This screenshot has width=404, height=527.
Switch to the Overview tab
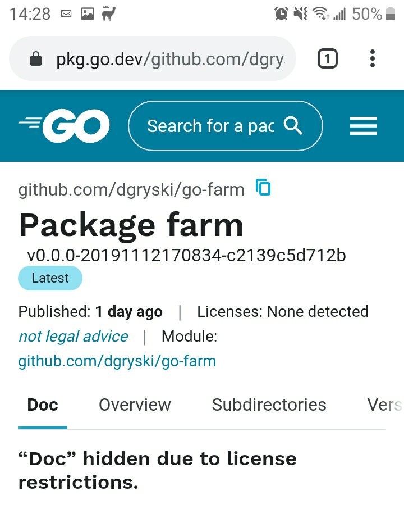pos(135,405)
